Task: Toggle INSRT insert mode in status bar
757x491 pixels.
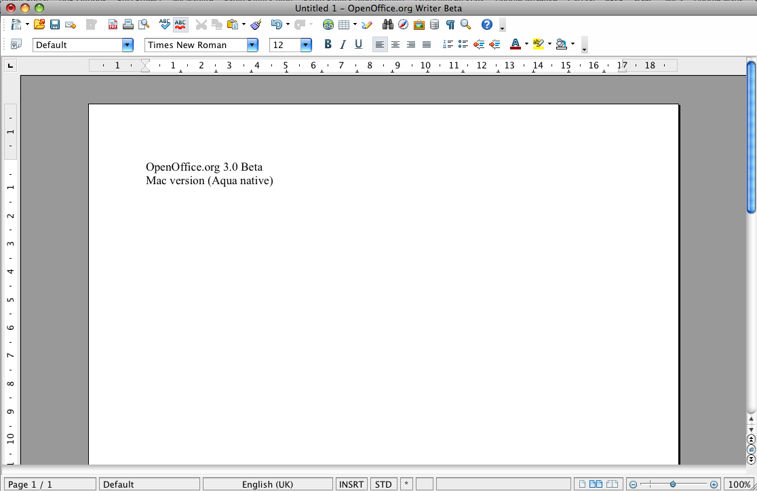Action: tap(351, 484)
